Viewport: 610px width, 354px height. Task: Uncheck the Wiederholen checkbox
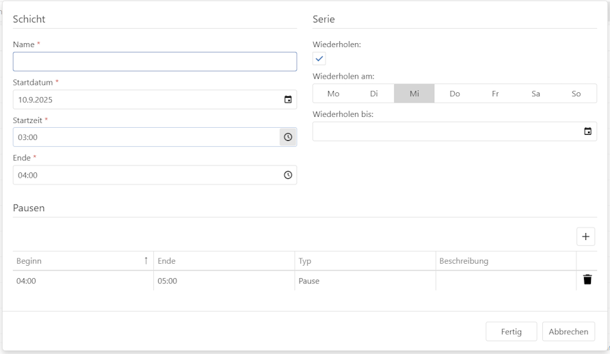click(x=319, y=59)
